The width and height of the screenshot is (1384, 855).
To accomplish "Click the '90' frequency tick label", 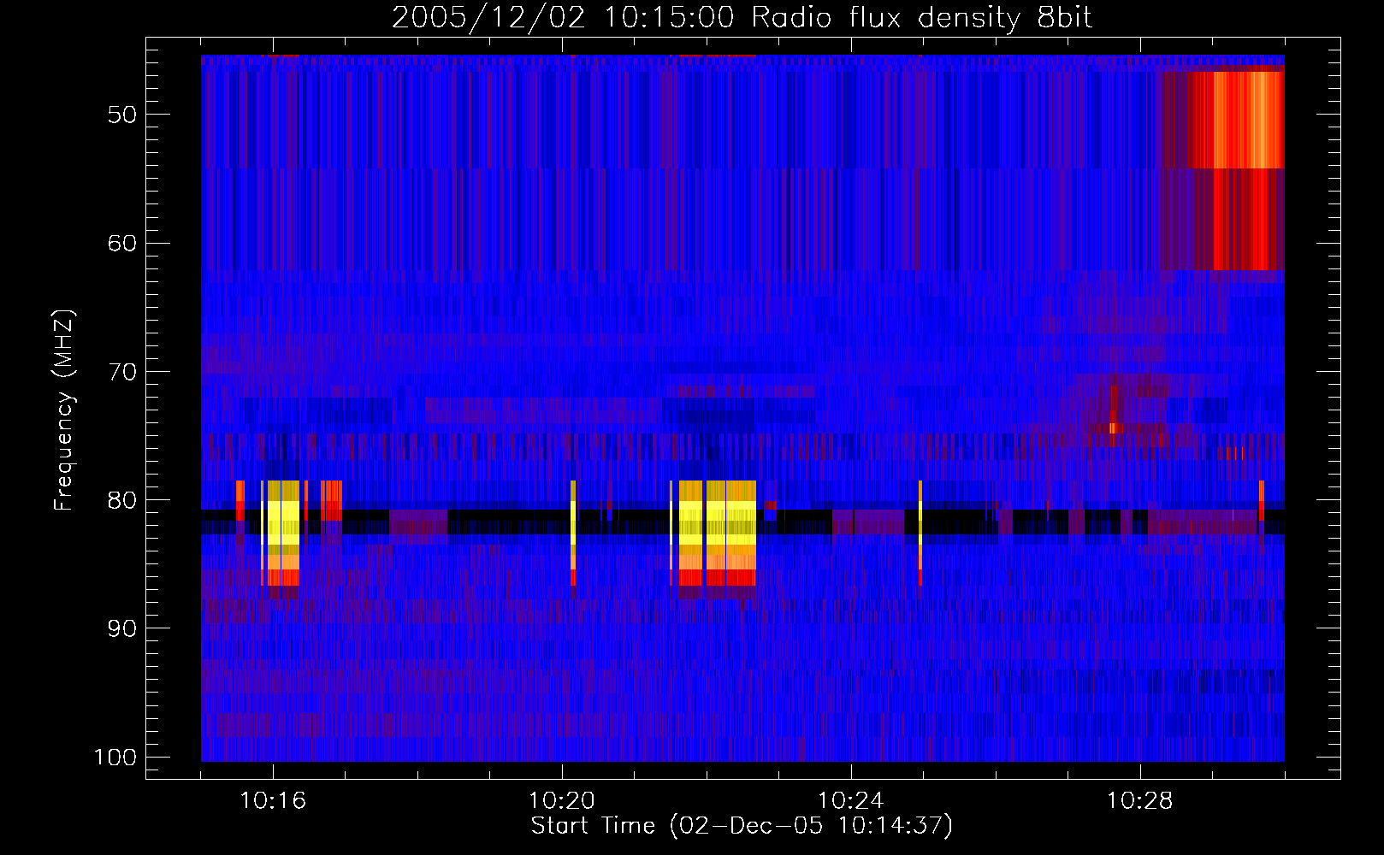I will point(122,628).
